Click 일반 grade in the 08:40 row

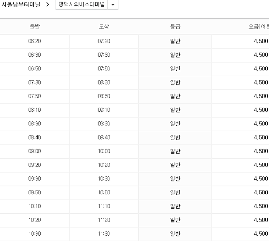pyautogui.click(x=175, y=137)
